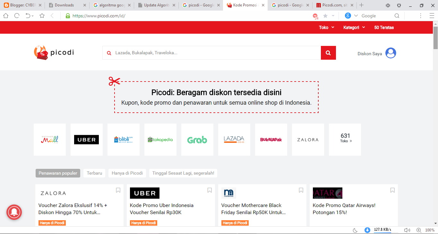Open the ad blocker icon showing 24
The width and height of the screenshot is (438, 234).
point(315,16)
